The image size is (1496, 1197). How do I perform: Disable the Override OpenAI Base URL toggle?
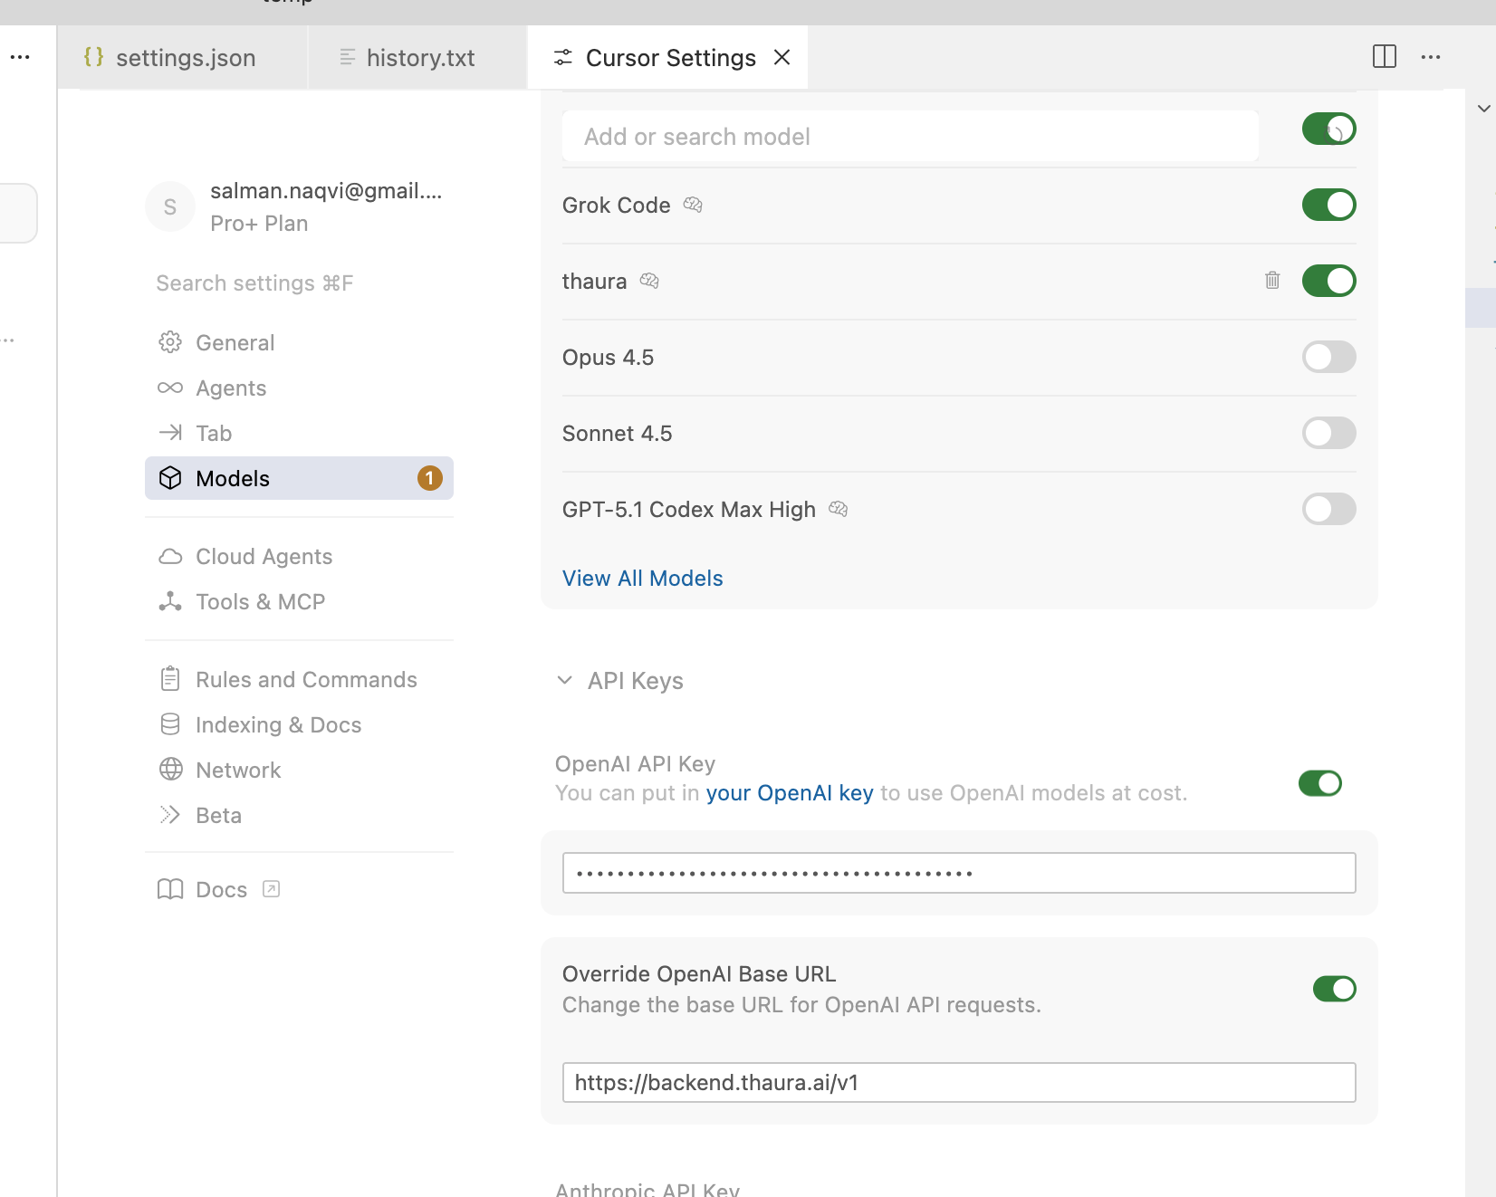click(x=1333, y=989)
